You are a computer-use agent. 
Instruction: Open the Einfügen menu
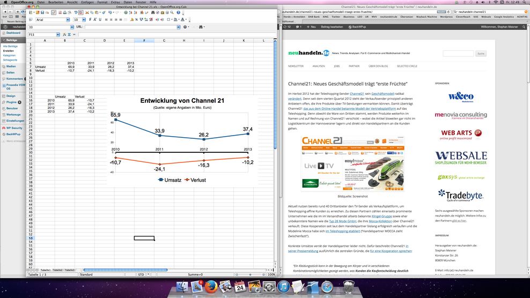pyautogui.click(x=87, y=2)
